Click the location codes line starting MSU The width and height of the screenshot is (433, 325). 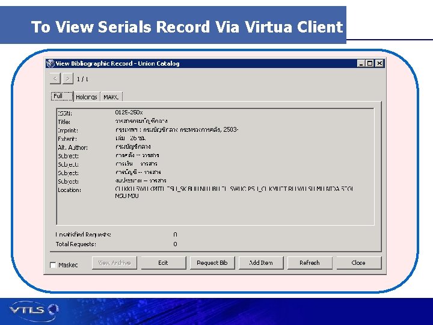pos(127,196)
